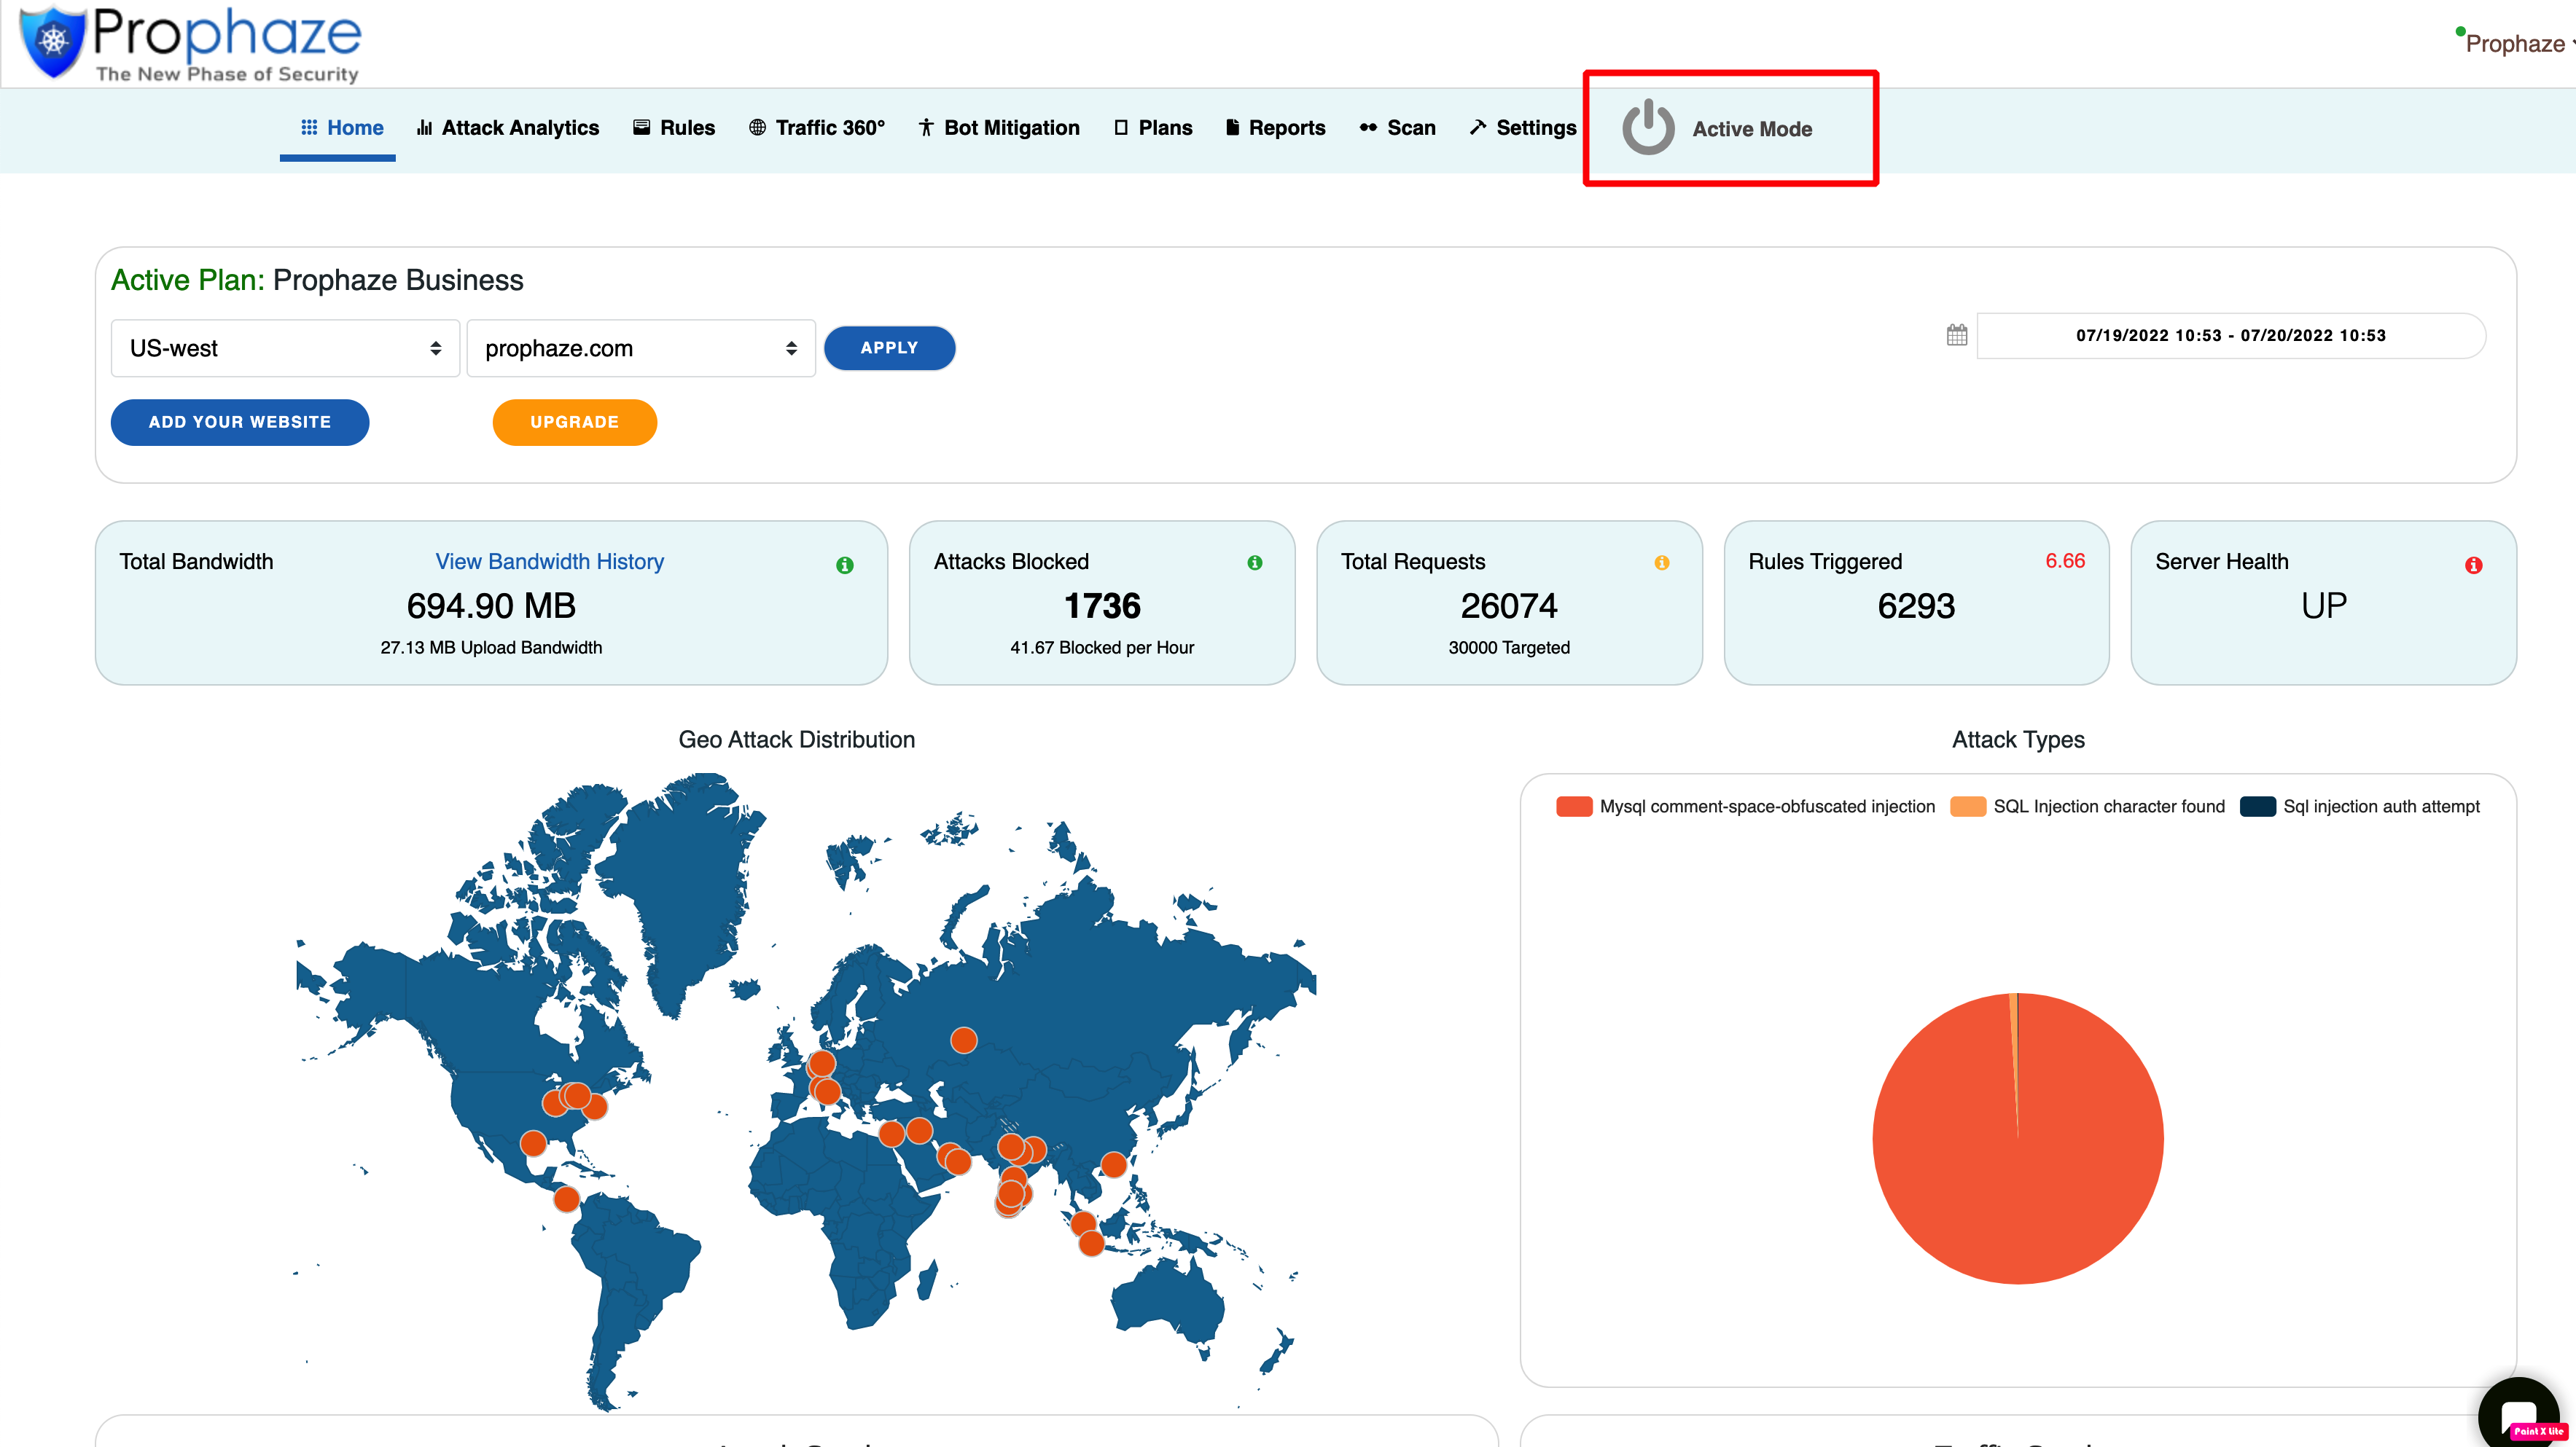2576x1447 pixels.
Task: Click the orange attack marker over Russia
Action: click(963, 1040)
